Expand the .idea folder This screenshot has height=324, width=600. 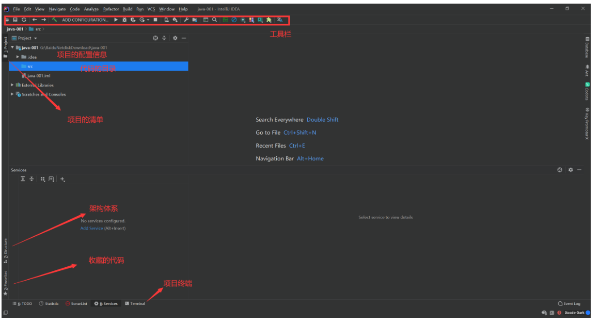[x=18, y=57]
